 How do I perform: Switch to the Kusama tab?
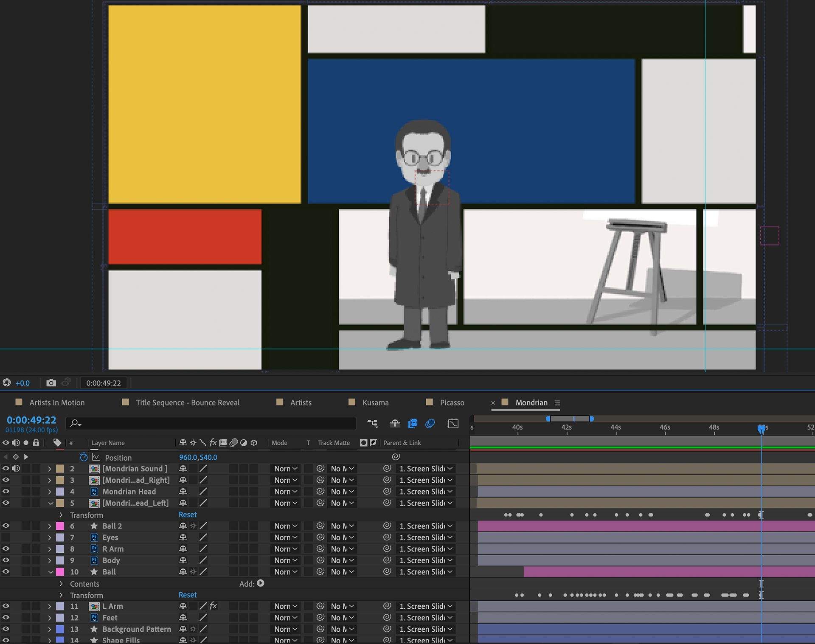(375, 402)
